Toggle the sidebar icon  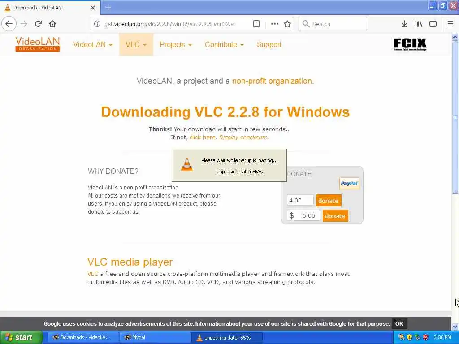pos(433,24)
